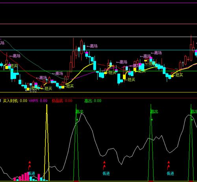Screen dimensions: 197x182
Task: Click the first green 高出 spike label
Action: [x=80, y=112]
